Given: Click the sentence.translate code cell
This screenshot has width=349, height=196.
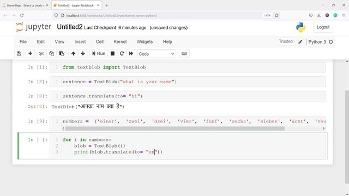Looking at the screenshot, I should pyautogui.click(x=188, y=96).
